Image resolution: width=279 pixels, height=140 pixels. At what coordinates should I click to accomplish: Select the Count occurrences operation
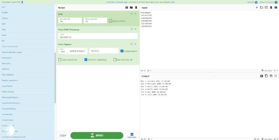click(27, 47)
